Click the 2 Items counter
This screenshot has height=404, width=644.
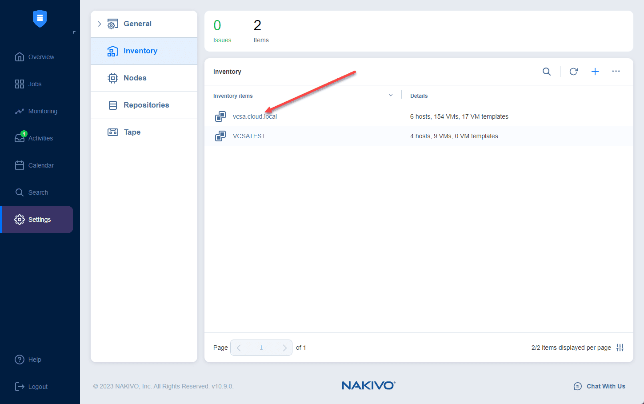pyautogui.click(x=261, y=31)
